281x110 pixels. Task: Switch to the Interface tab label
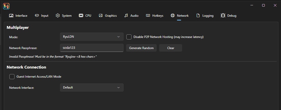click(x=21, y=16)
